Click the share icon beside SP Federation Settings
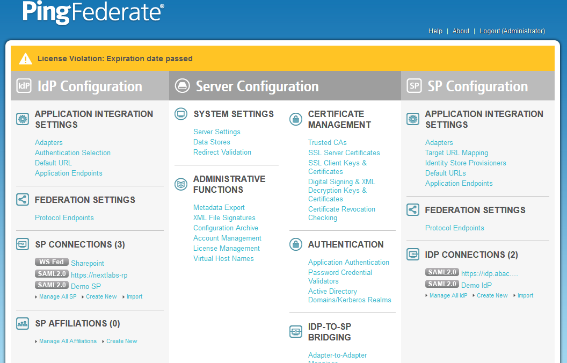The width and height of the screenshot is (567, 363). (412, 210)
